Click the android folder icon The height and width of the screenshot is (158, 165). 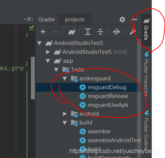tap(74, 114)
